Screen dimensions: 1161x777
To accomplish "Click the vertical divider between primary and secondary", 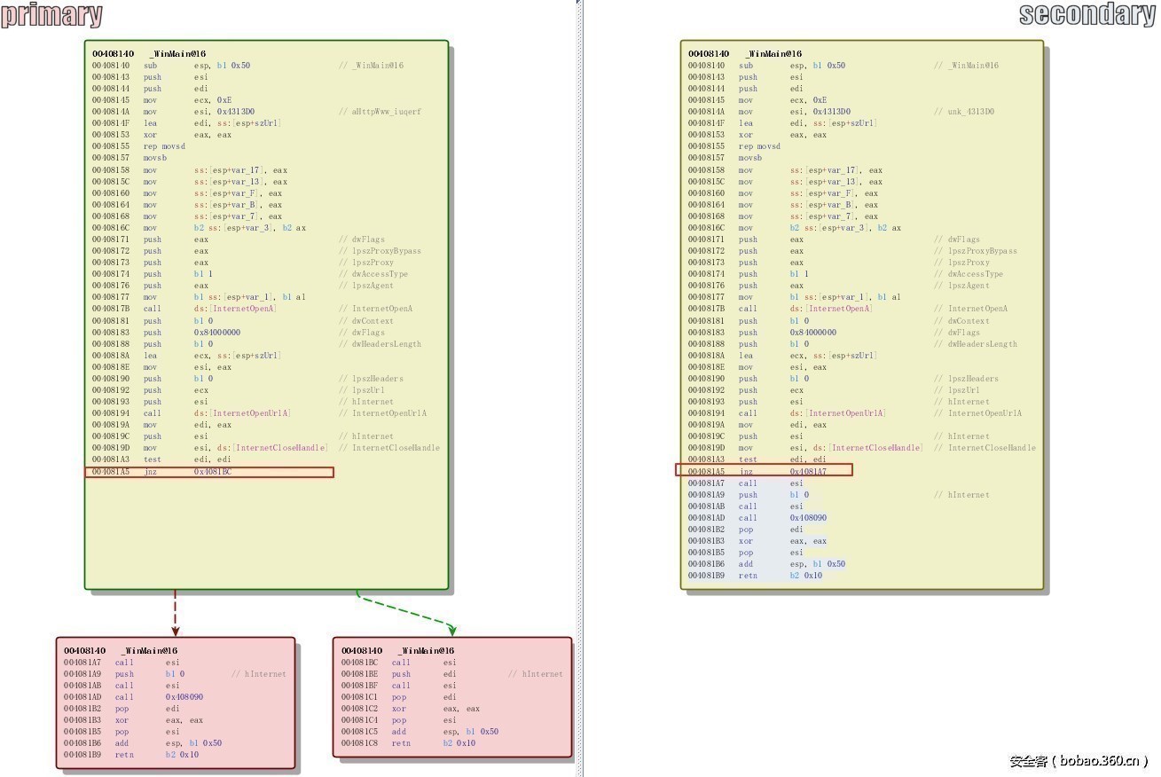I will click(582, 388).
